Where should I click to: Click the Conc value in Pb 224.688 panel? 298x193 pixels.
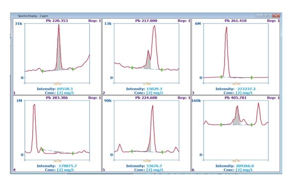coord(154,170)
